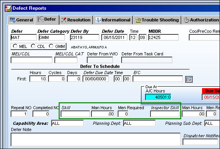The height and width of the screenshot is (149, 220).
Task: Click the Skill input field
Action: click(75, 114)
